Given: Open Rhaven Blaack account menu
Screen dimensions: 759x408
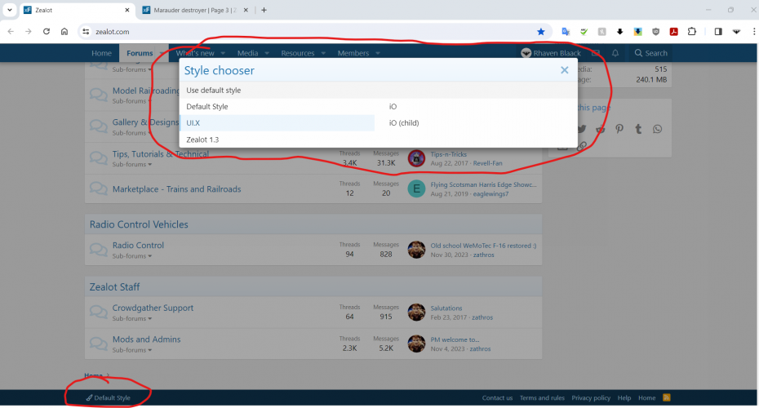Looking at the screenshot, I should [551, 53].
